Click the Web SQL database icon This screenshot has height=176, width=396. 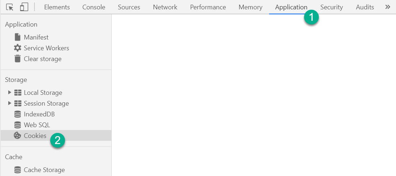coord(18,125)
